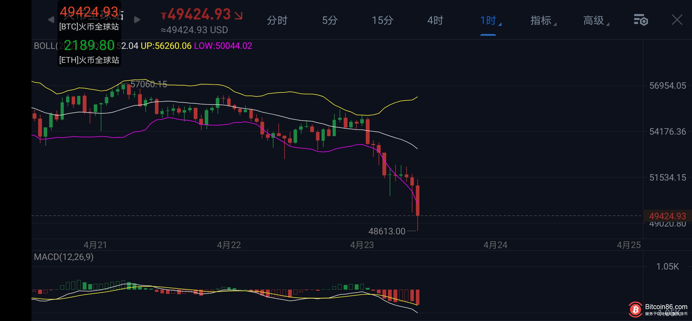
Task: Open the 高级 advanced dropdown
Action: (x=595, y=20)
